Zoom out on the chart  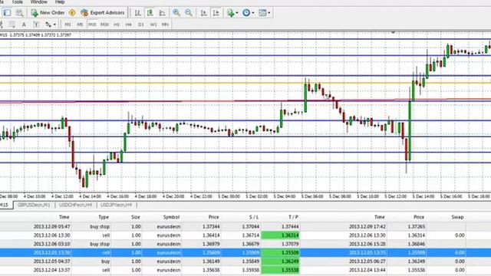(x=189, y=13)
